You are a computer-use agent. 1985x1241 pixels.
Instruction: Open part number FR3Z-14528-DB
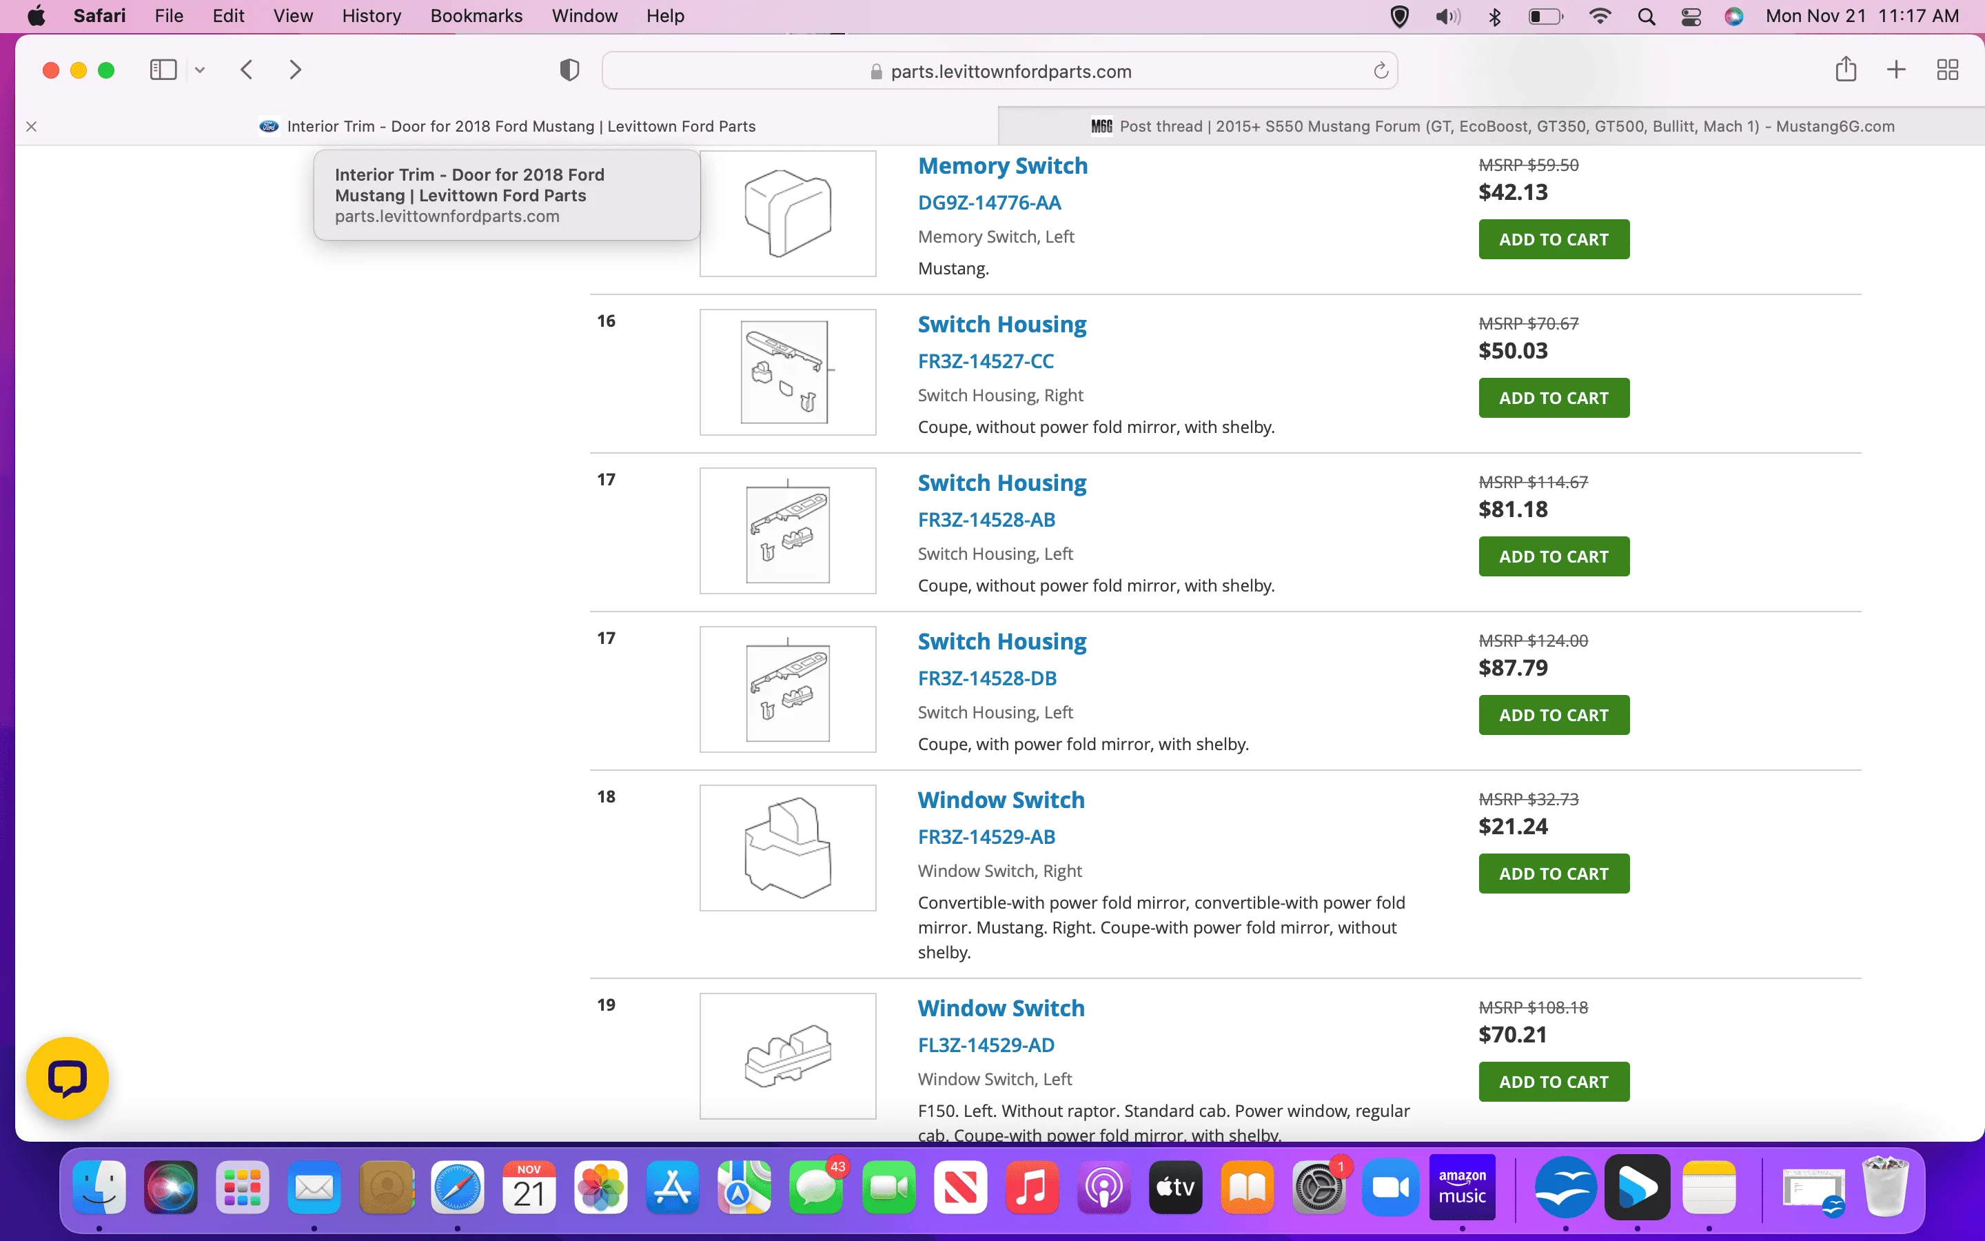tap(987, 679)
